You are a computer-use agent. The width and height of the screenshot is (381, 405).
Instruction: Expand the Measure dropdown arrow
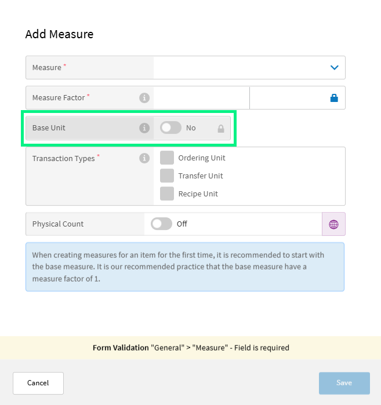pyautogui.click(x=334, y=68)
